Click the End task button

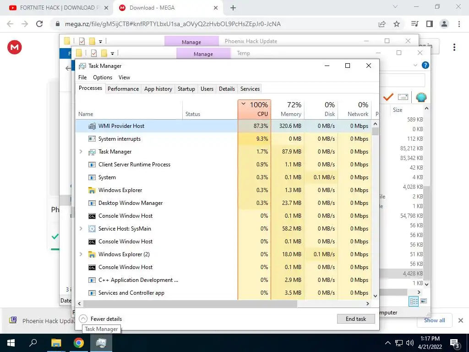pyautogui.click(x=356, y=319)
